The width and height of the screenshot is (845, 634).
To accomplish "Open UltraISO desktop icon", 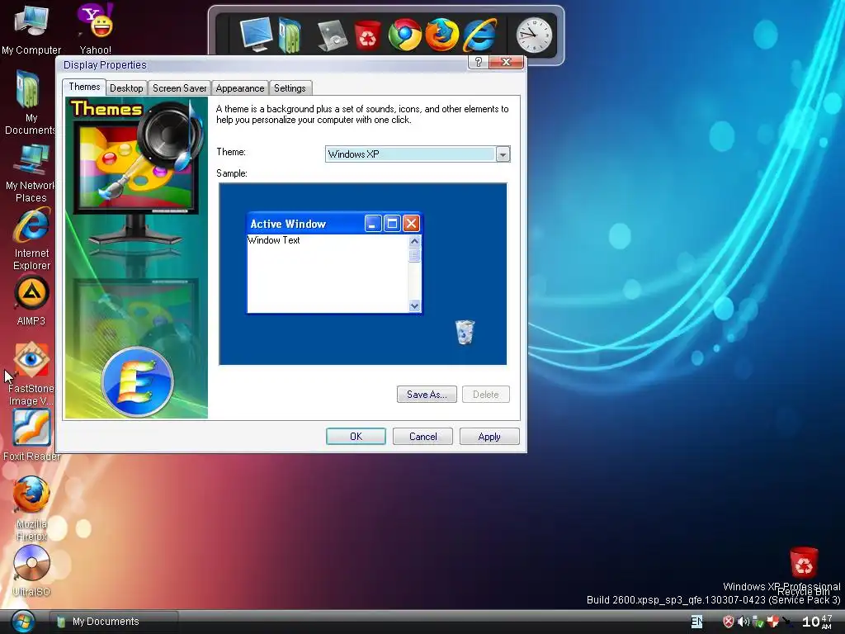I will [x=31, y=570].
